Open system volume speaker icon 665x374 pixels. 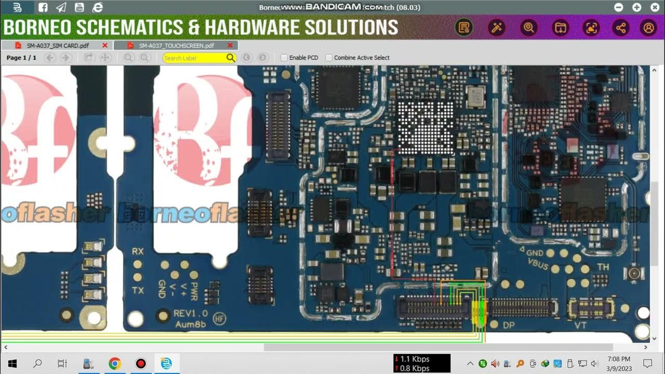pyautogui.click(x=594, y=364)
